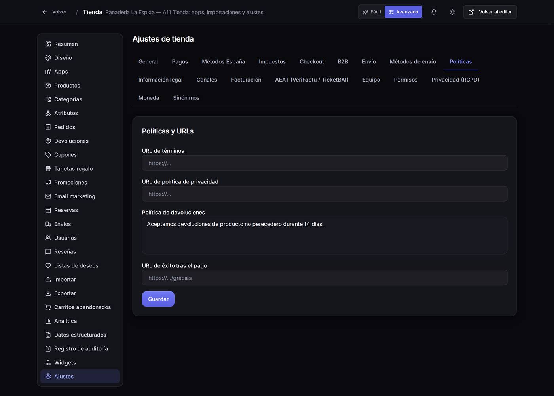Click the Pedidos receipt icon
The width and height of the screenshot is (554, 396).
(48, 127)
